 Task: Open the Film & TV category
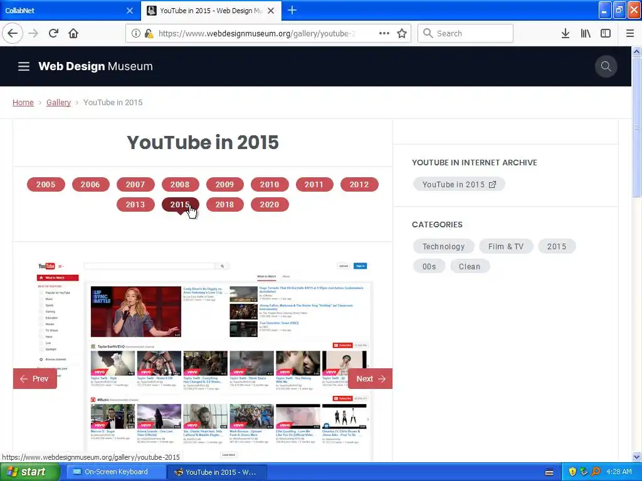coord(506,247)
